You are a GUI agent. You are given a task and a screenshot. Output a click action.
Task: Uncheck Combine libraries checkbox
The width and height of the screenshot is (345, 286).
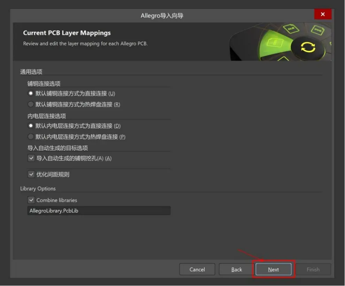(31, 200)
